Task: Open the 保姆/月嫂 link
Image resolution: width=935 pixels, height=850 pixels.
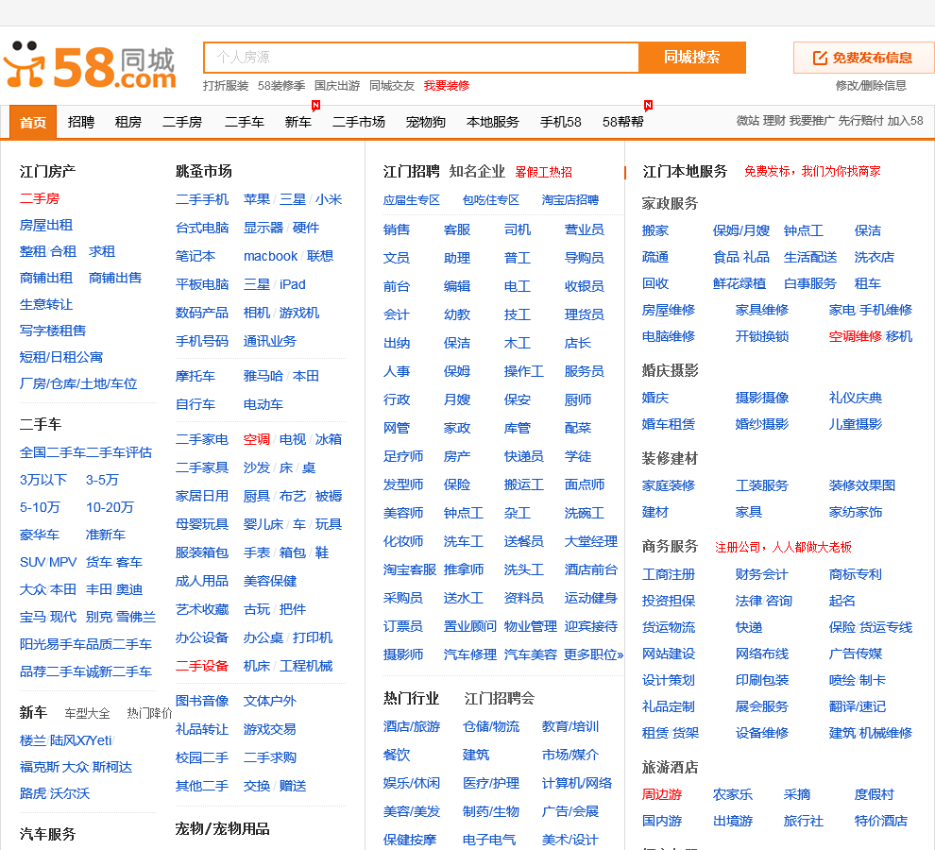Action: [x=740, y=230]
